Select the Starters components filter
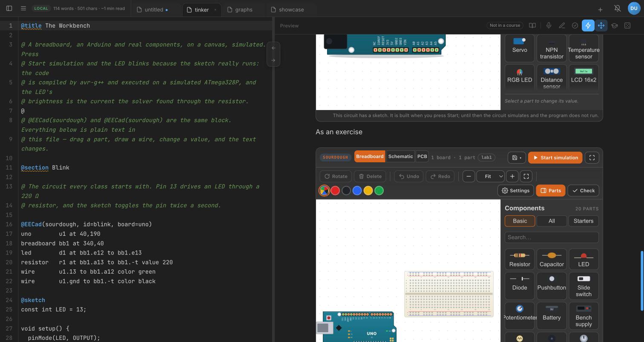The height and width of the screenshot is (342, 644). (x=584, y=221)
